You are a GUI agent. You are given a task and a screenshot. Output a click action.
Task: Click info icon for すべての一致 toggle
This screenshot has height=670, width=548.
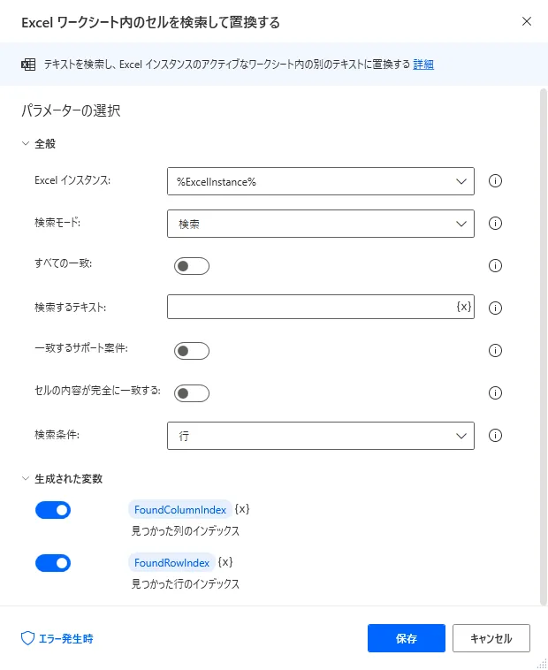pos(496,265)
